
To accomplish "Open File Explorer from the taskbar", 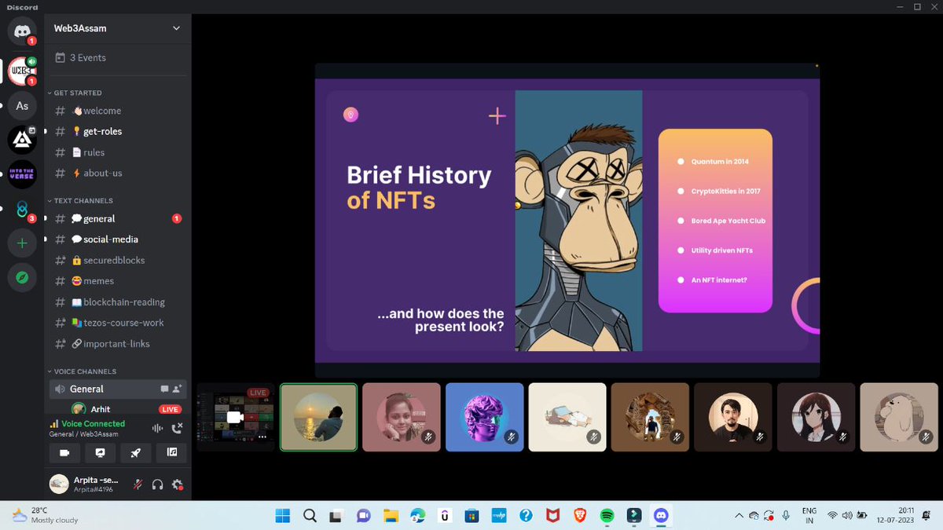I will 391,516.
